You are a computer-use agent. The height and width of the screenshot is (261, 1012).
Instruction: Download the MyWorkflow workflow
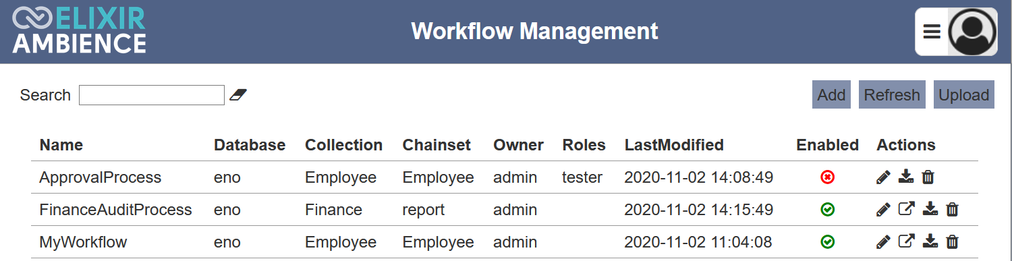(x=930, y=241)
